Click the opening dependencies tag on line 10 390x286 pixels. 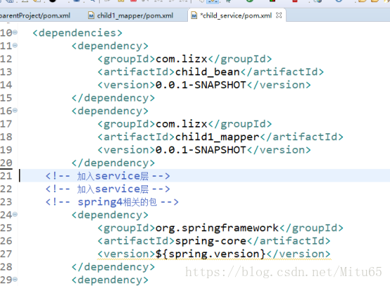[x=77, y=33]
